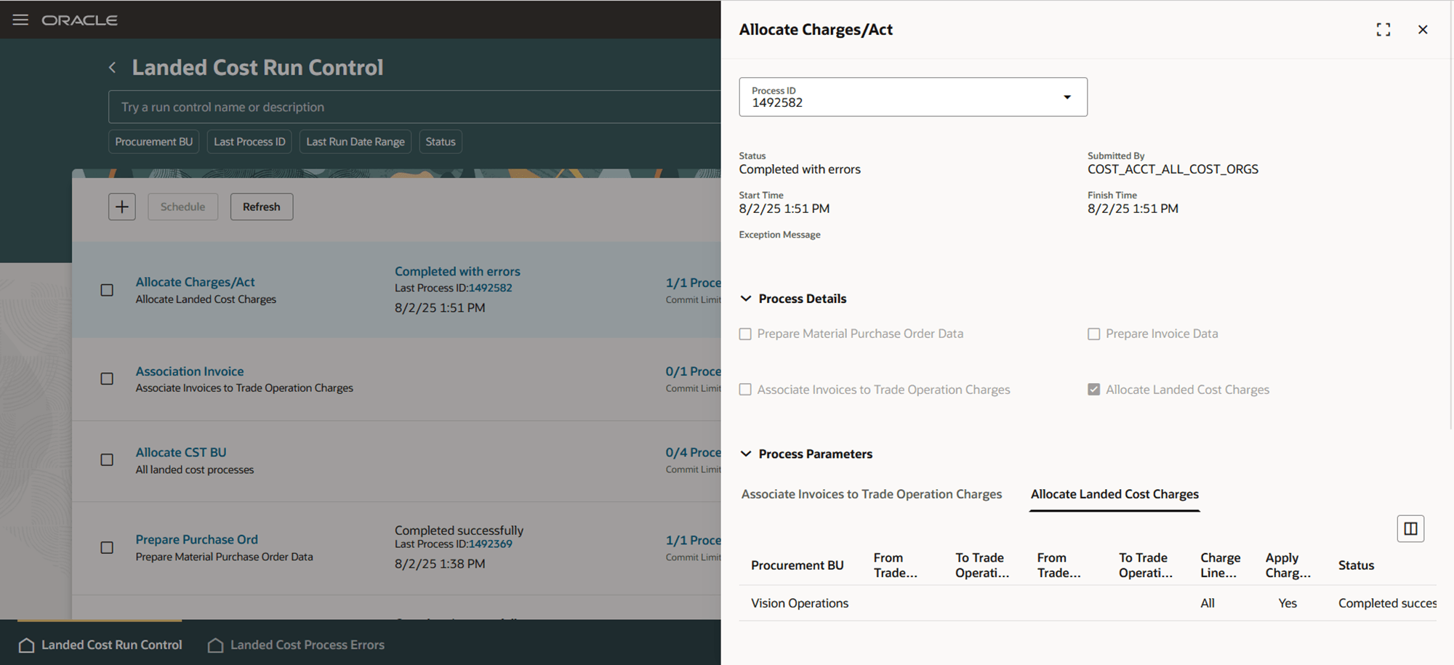Image resolution: width=1454 pixels, height=665 pixels.
Task: Open the Prepare Purchase Ord run control link
Action: click(196, 539)
